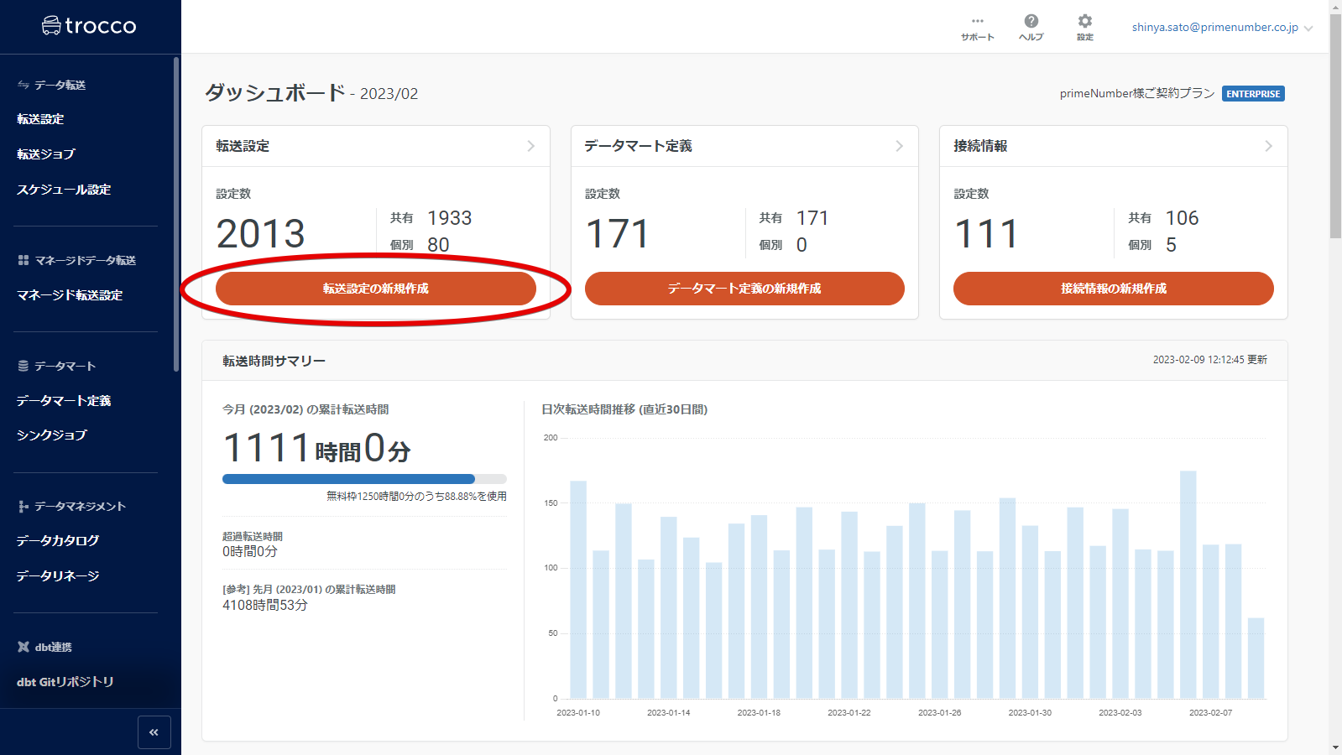Screen dimensions: 1342x755
Task: Click 転送設定の新規作成 button
Action: coord(376,289)
